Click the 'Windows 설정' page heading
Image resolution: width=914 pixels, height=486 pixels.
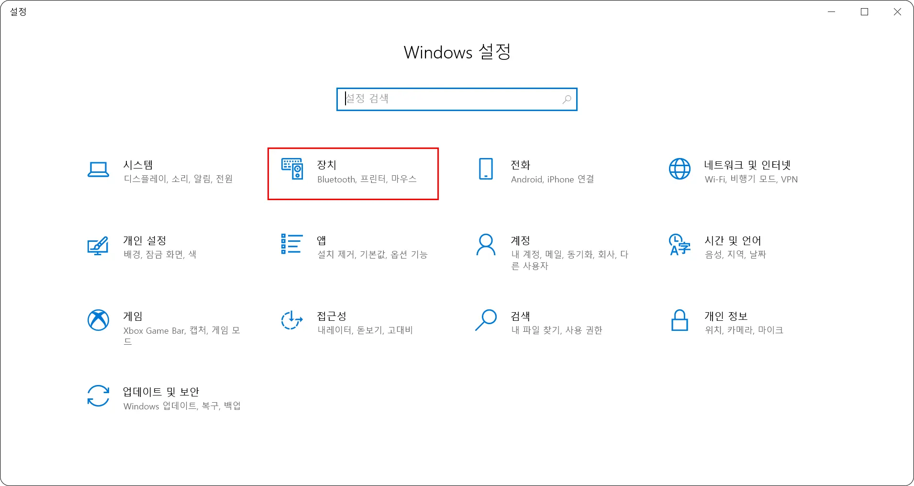click(x=457, y=52)
